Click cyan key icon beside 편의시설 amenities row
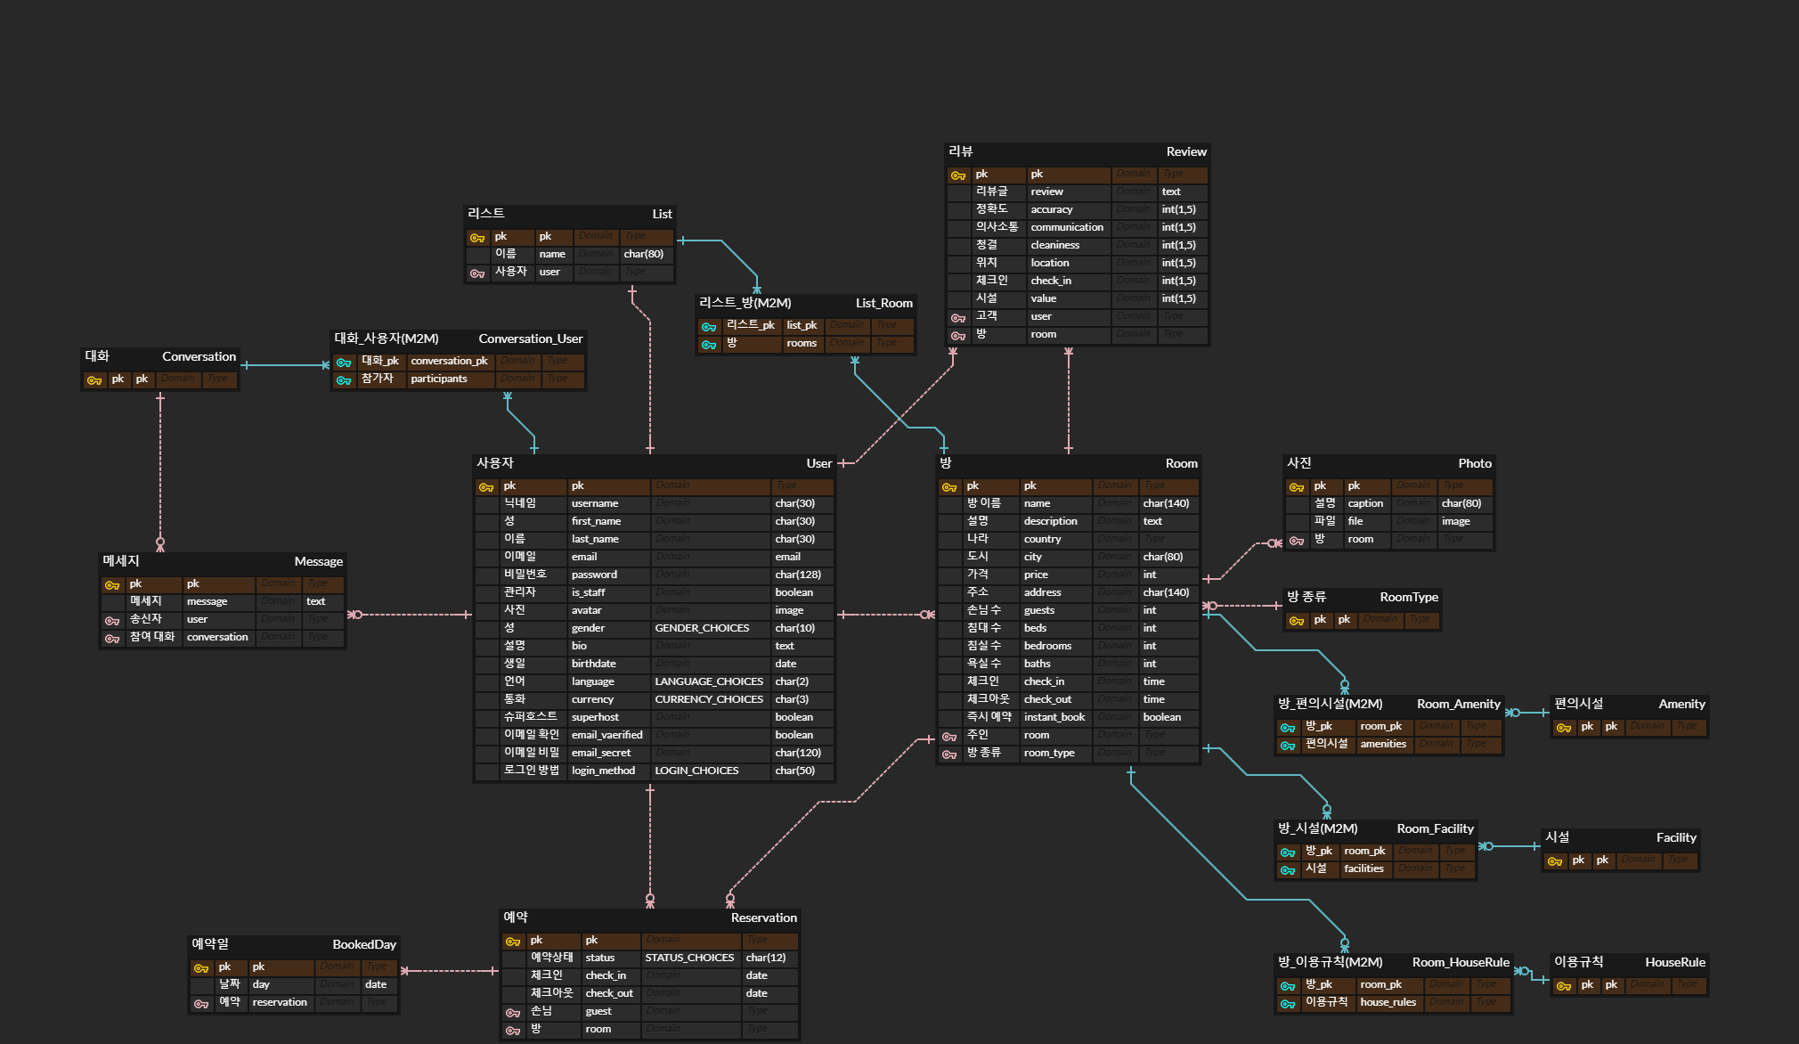The width and height of the screenshot is (1799, 1044). click(1288, 745)
